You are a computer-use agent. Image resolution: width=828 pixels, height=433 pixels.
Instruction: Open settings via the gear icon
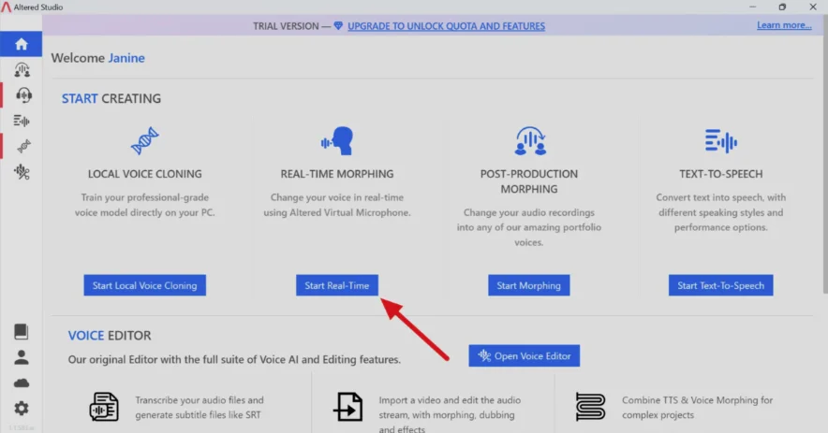coord(22,408)
